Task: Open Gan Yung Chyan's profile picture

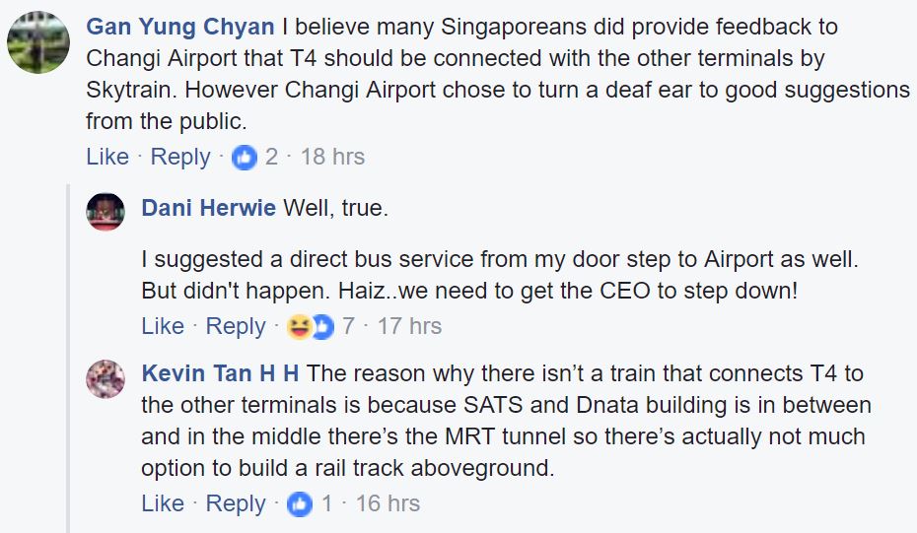Action: [x=38, y=42]
